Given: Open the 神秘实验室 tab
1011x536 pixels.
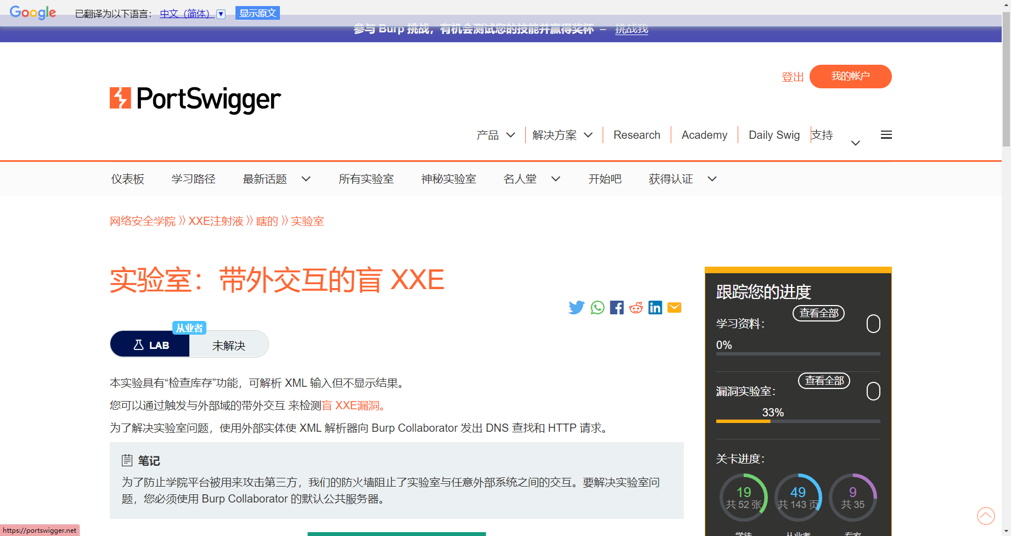Looking at the screenshot, I should coord(448,179).
